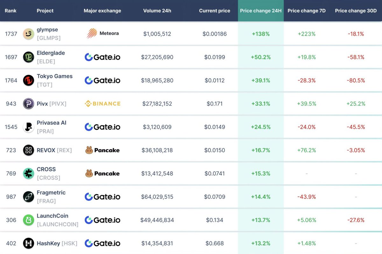Open the Meteora exchange logo in glympse row
The image size is (382, 254).
click(x=103, y=33)
